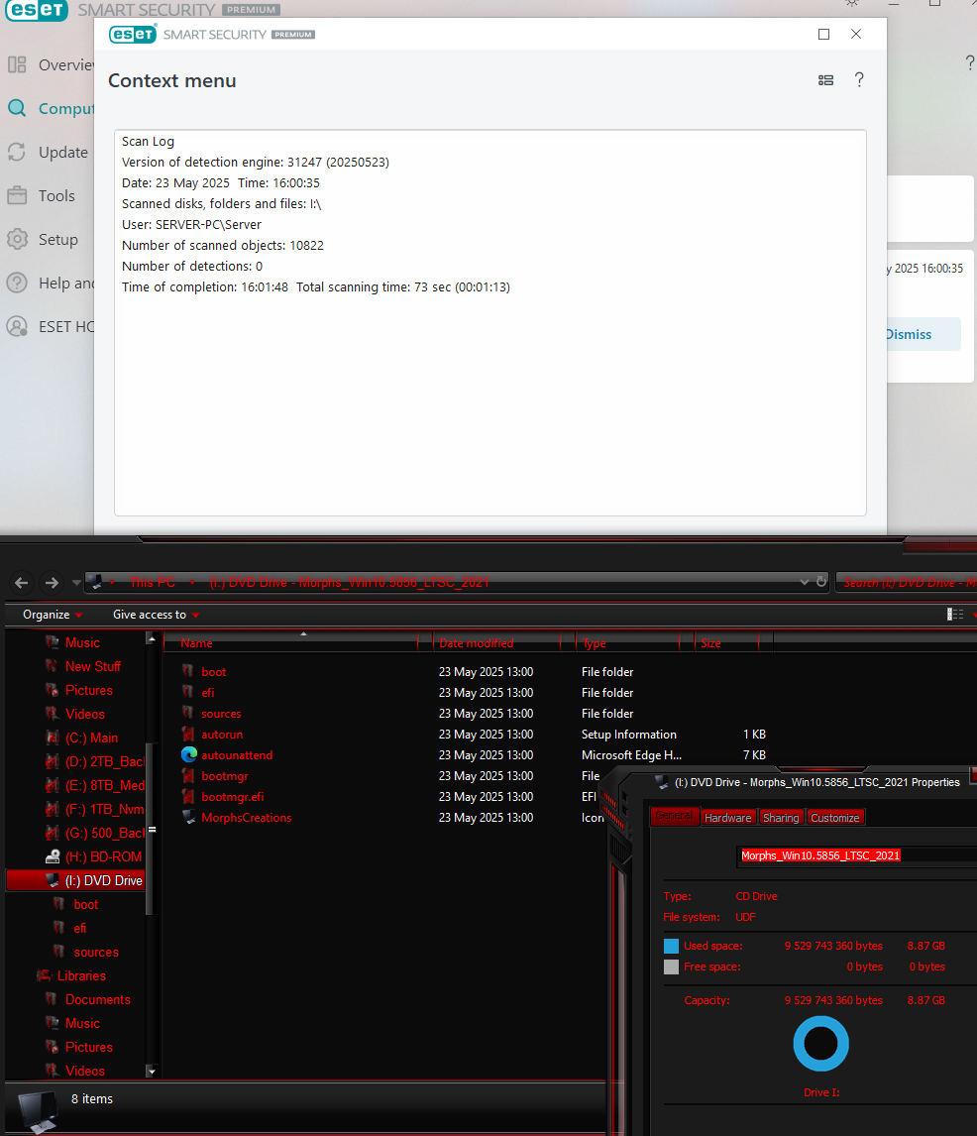Click the blue Used space color box
Image resolution: width=977 pixels, height=1136 pixels.
[x=672, y=947]
